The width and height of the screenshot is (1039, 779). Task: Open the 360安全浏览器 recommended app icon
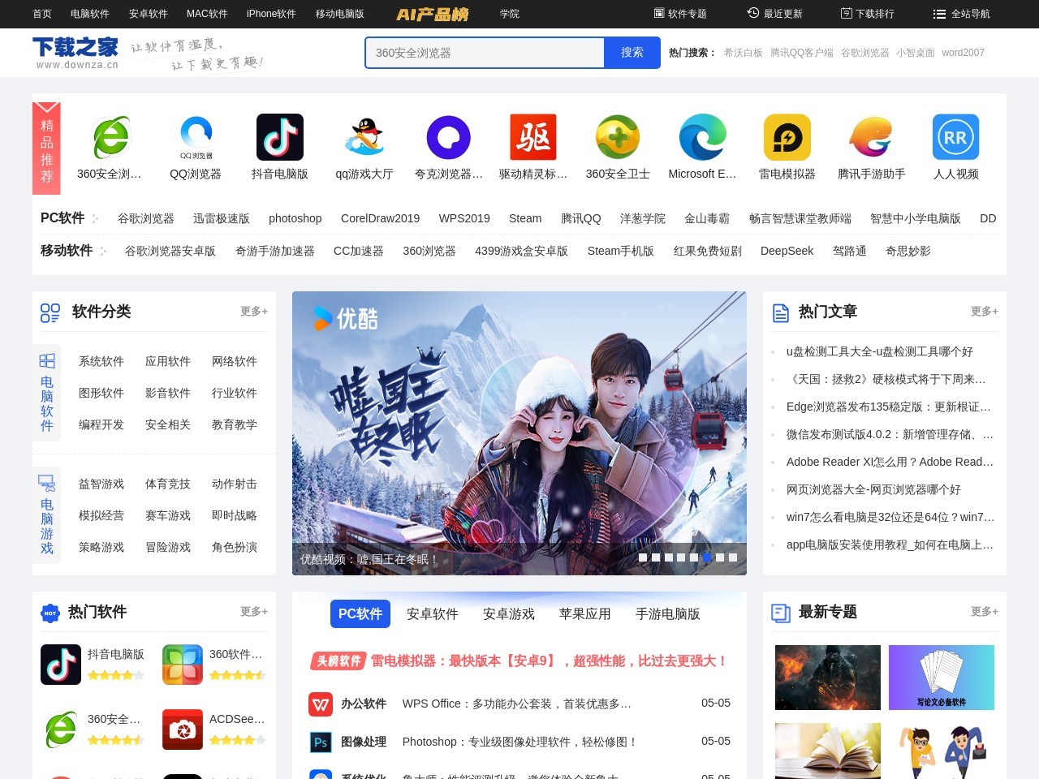pos(111,137)
